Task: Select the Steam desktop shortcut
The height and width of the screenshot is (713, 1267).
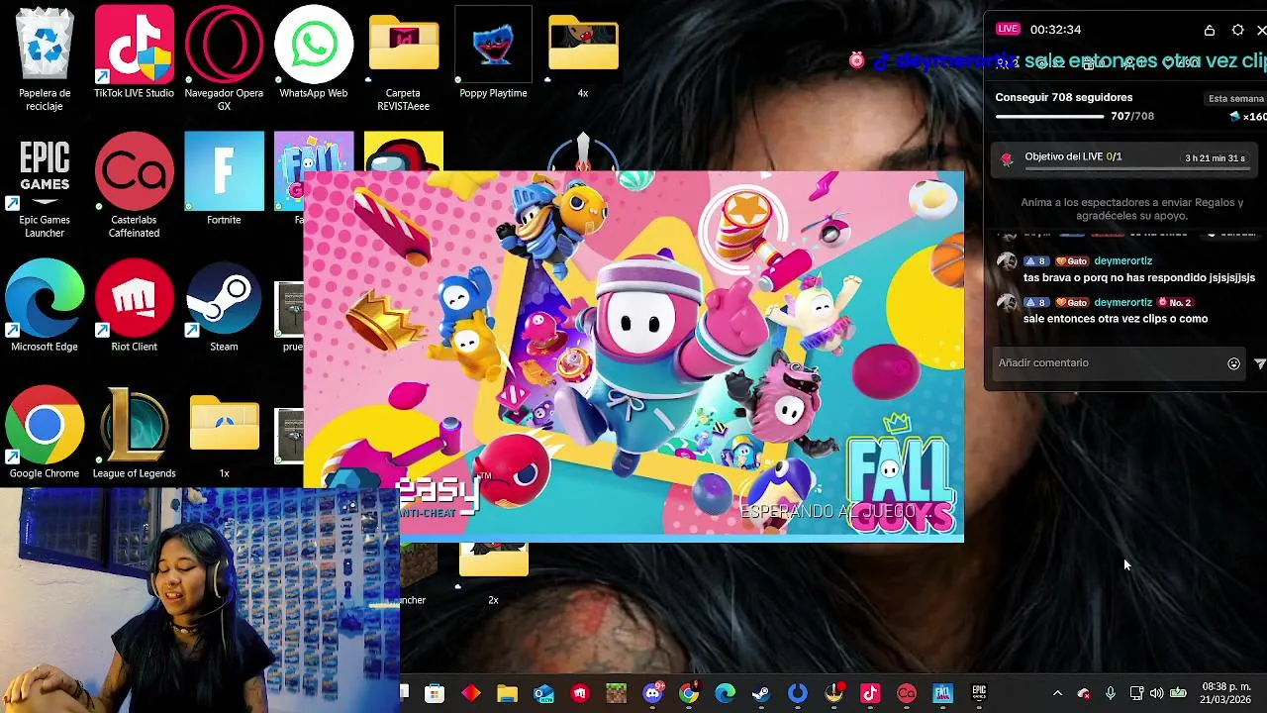Action: 224,305
